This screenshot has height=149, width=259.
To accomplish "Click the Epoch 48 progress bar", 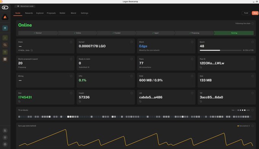I will [x=221, y=50].
